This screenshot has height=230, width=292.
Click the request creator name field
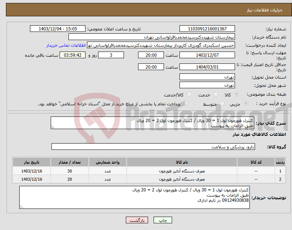coord(161,45)
